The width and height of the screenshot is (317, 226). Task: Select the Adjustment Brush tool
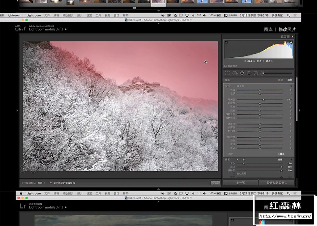(263, 73)
